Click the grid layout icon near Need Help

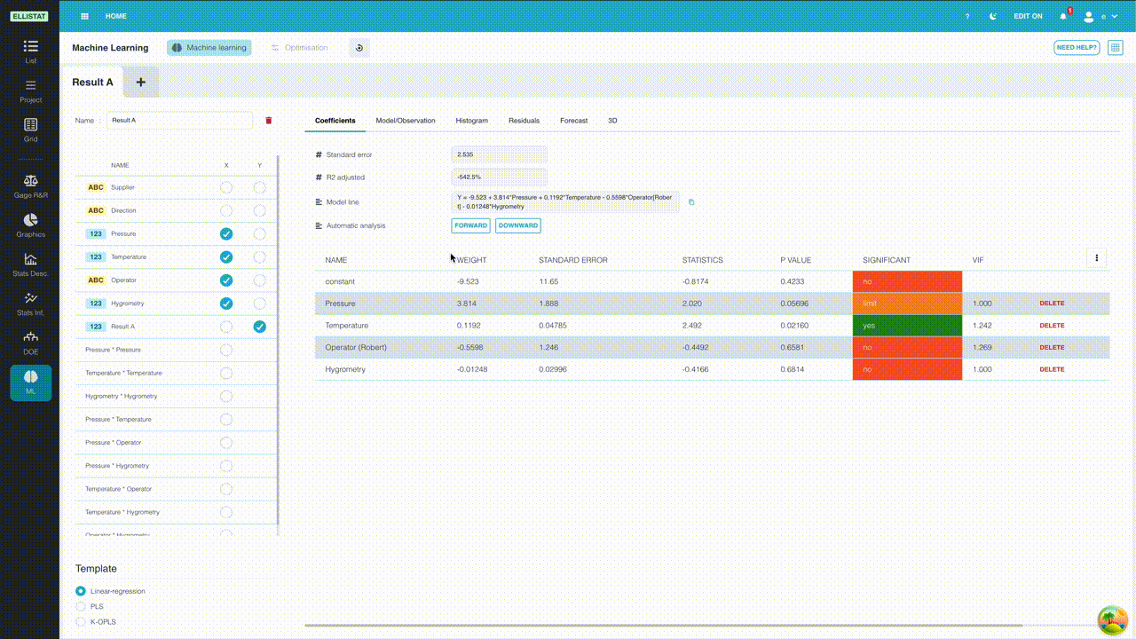coord(1115,48)
